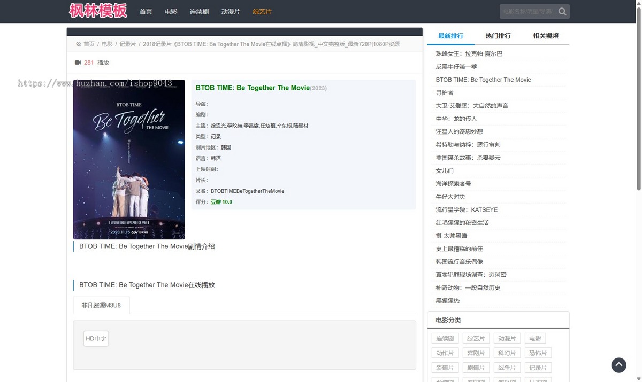Switch to the 最新排行 tab
Image resolution: width=642 pixels, height=382 pixels.
(x=450, y=36)
